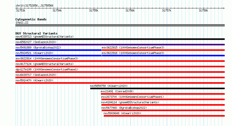Open nsv5477460 (ByrskaBishop2022) label

tap(124, 108)
